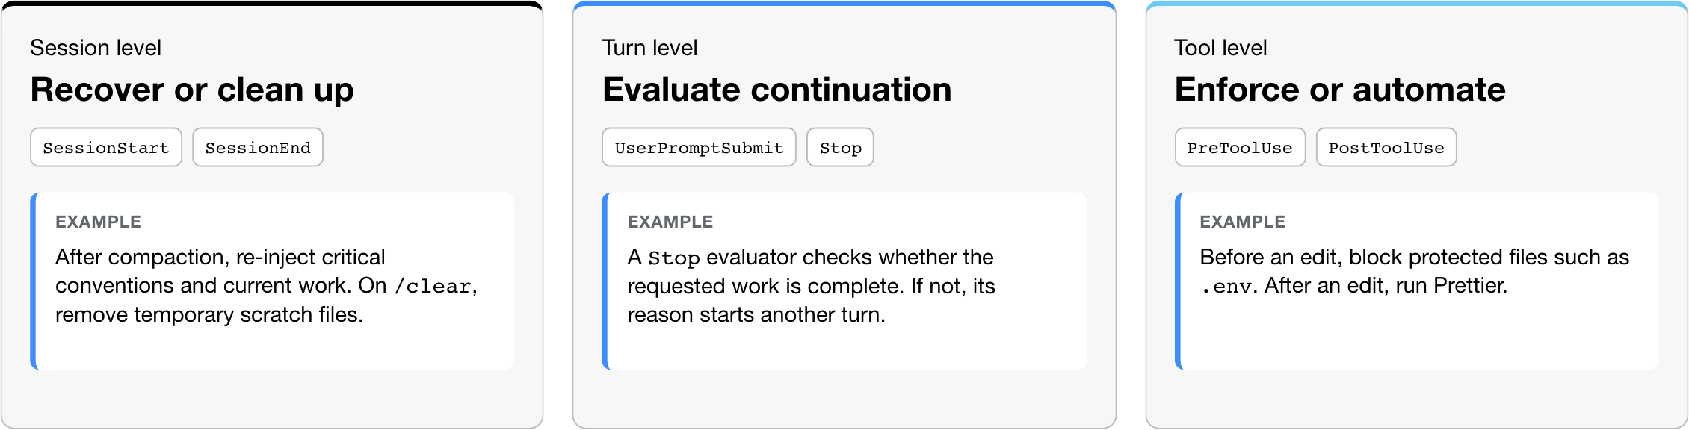Select the UserPromptSubmit tag
The image size is (1689, 430).
[699, 147]
